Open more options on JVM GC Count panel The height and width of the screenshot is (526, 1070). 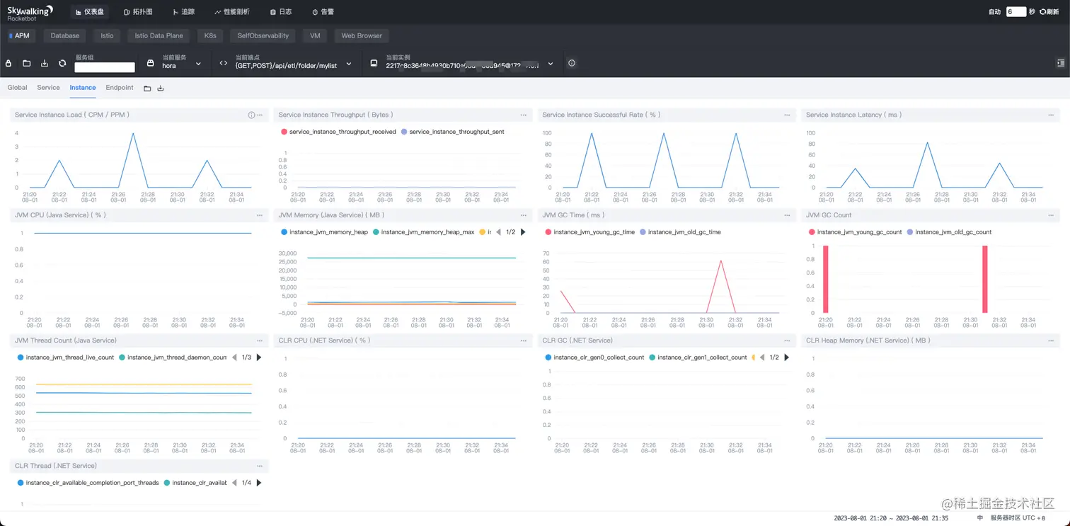coord(1051,215)
